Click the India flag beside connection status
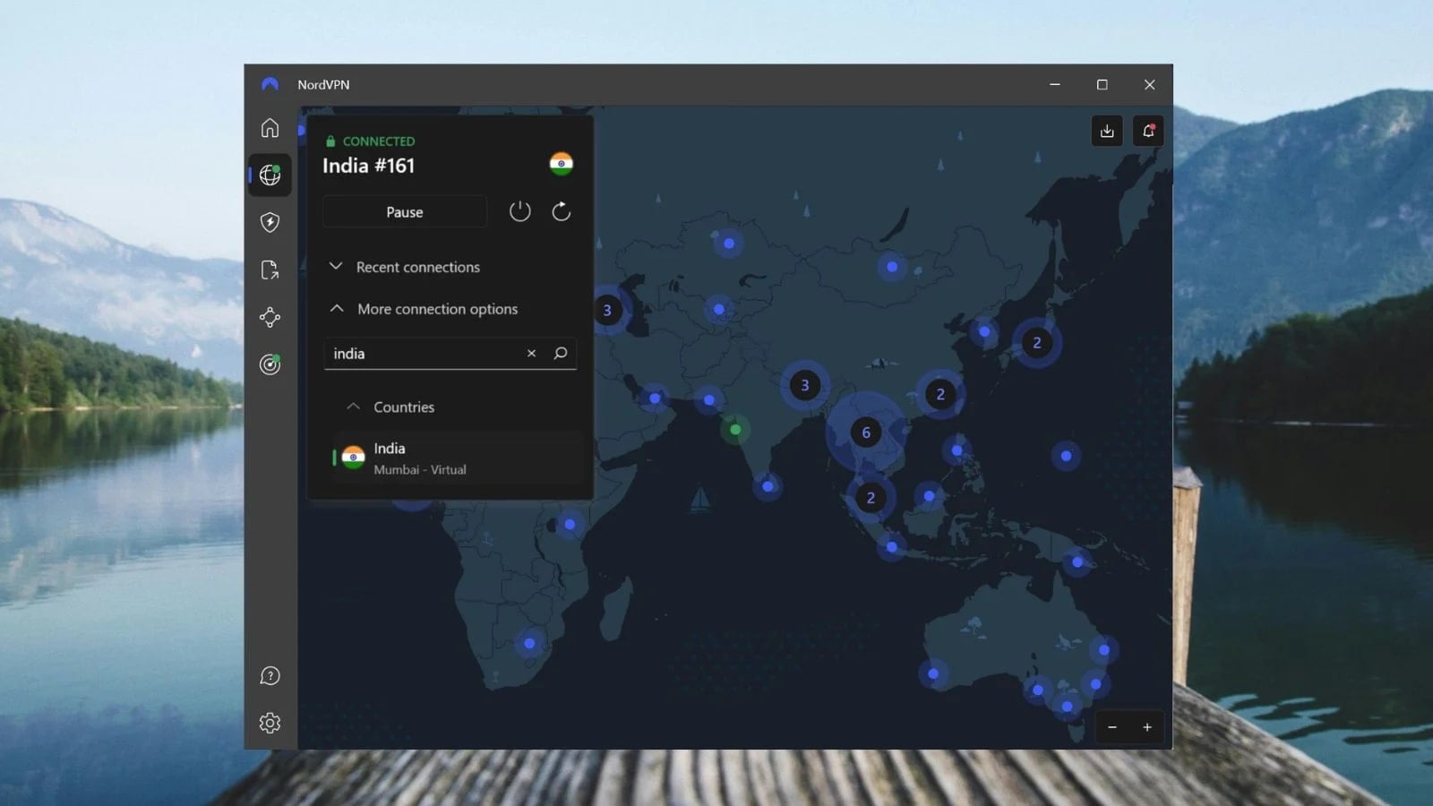The height and width of the screenshot is (806, 1433). [562, 163]
